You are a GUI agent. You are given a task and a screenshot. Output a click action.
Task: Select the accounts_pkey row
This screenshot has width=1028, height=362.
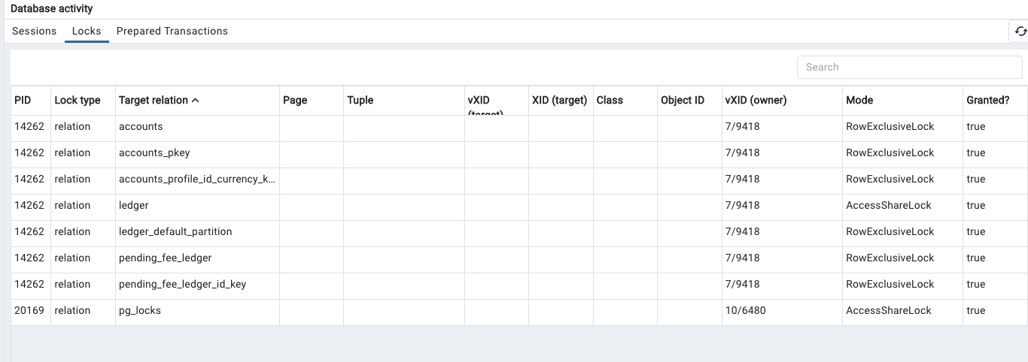point(154,153)
